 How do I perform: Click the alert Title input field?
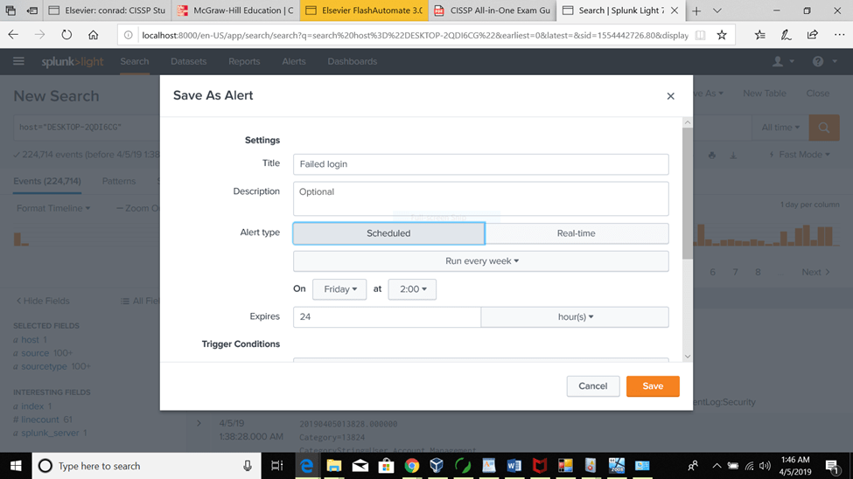click(x=481, y=164)
